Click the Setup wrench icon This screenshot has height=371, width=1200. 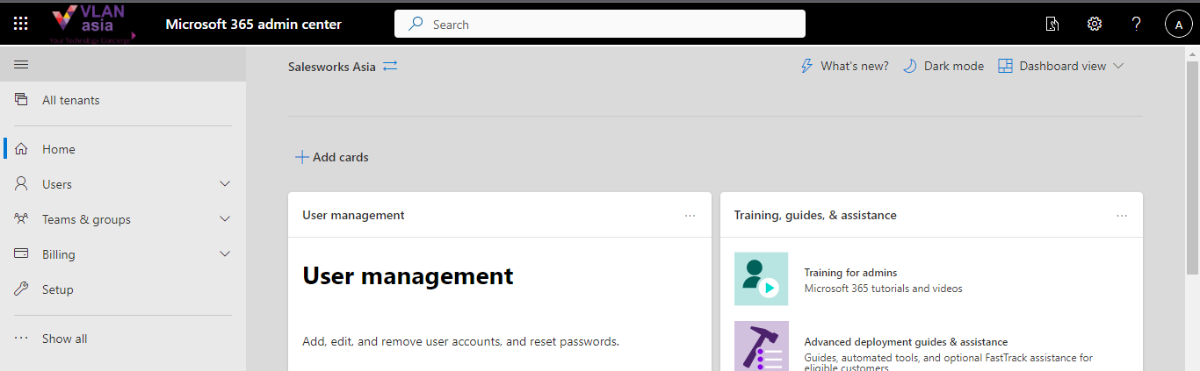pos(21,289)
